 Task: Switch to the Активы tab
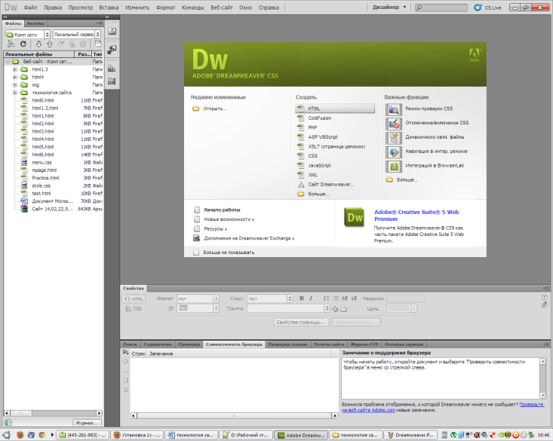pyautogui.click(x=35, y=23)
